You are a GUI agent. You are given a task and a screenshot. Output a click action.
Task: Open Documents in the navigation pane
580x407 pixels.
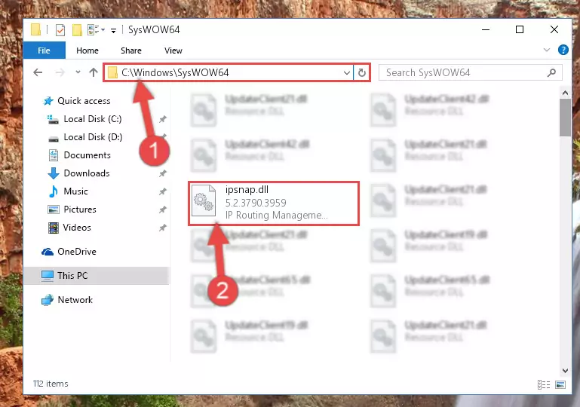(x=87, y=155)
